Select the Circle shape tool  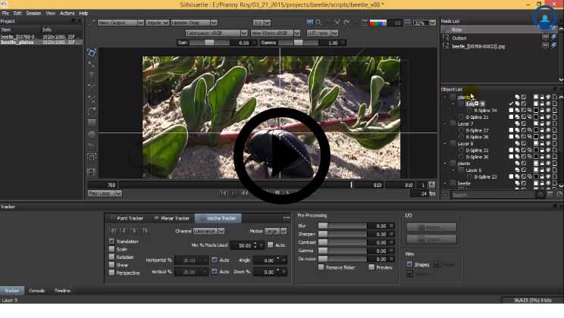pos(92,133)
